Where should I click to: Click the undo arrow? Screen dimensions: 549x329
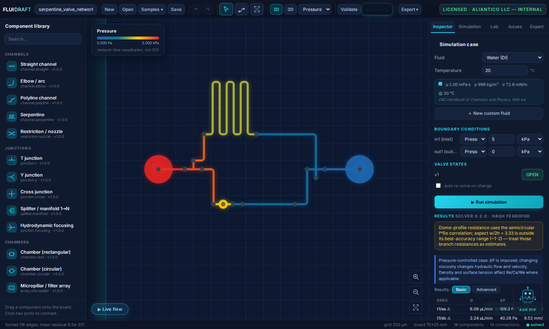(x=197, y=9)
